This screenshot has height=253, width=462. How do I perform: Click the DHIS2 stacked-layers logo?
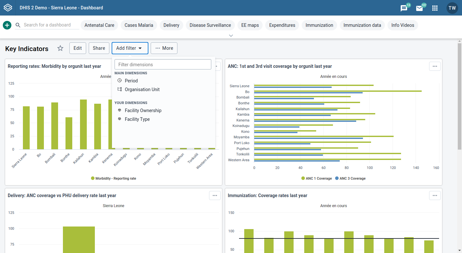pyautogui.click(x=8, y=8)
